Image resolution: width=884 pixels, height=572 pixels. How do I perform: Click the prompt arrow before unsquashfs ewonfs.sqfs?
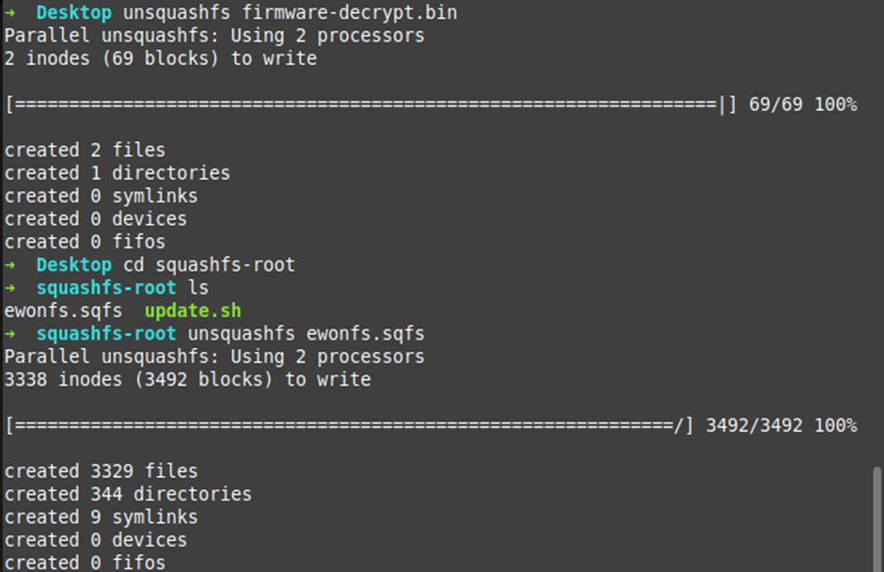click(10, 334)
